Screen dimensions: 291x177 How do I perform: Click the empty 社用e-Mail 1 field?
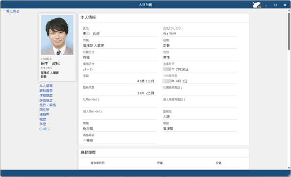click(x=119, y=105)
